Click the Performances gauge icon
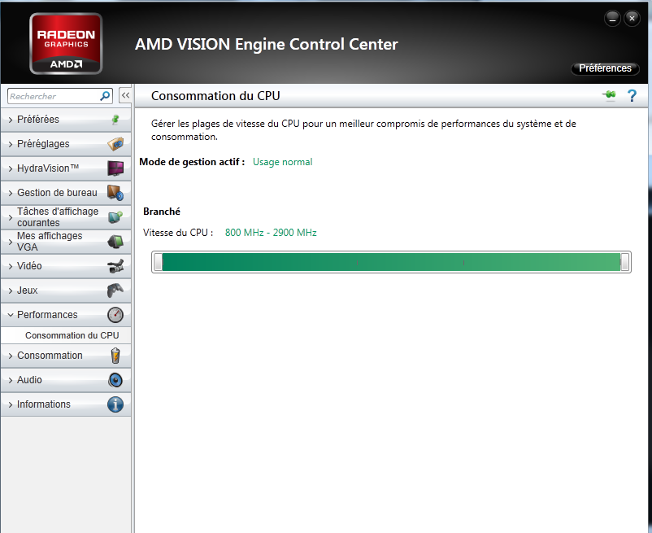This screenshot has width=652, height=533. click(x=115, y=315)
